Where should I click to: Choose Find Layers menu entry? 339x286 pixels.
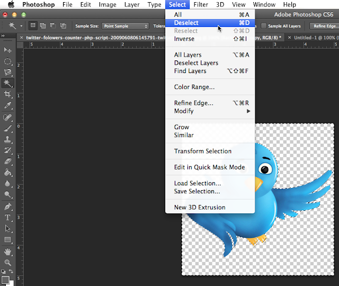pos(210,71)
